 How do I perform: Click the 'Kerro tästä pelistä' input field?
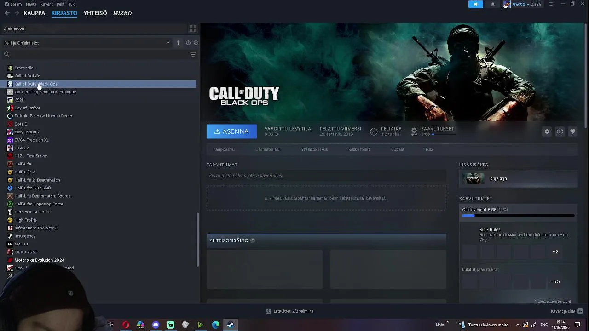(326, 176)
